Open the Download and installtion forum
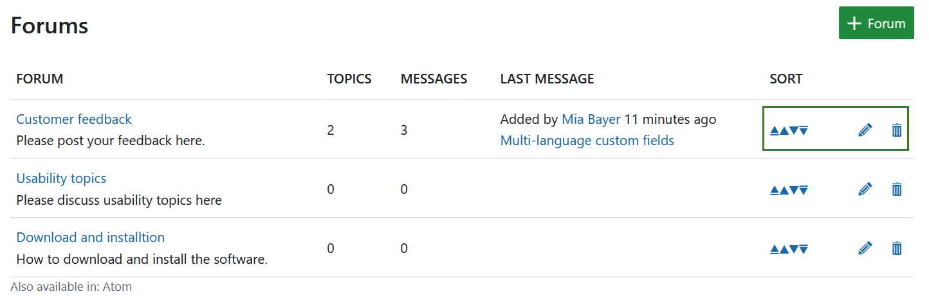 click(90, 238)
